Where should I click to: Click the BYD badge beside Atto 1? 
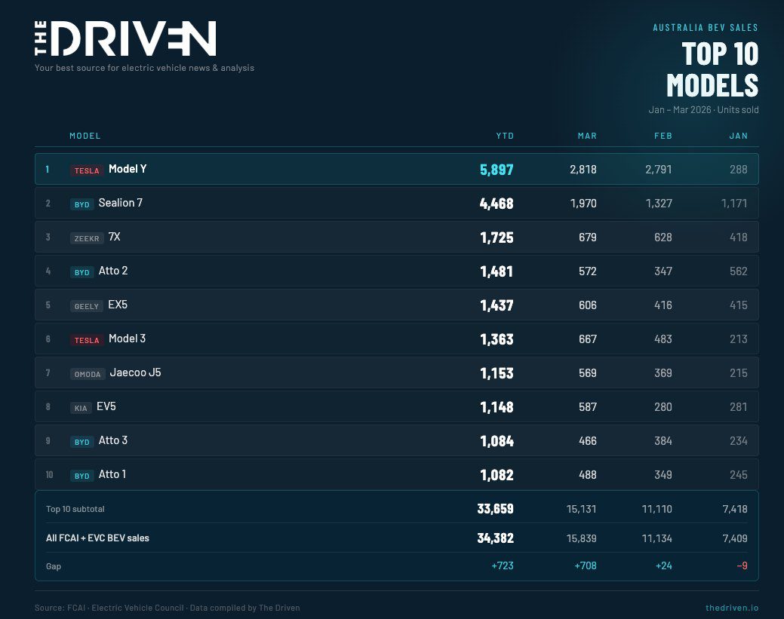pyautogui.click(x=81, y=476)
